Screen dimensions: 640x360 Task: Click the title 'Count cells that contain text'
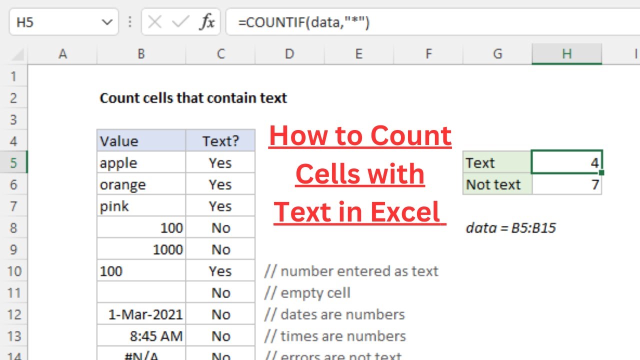(193, 98)
